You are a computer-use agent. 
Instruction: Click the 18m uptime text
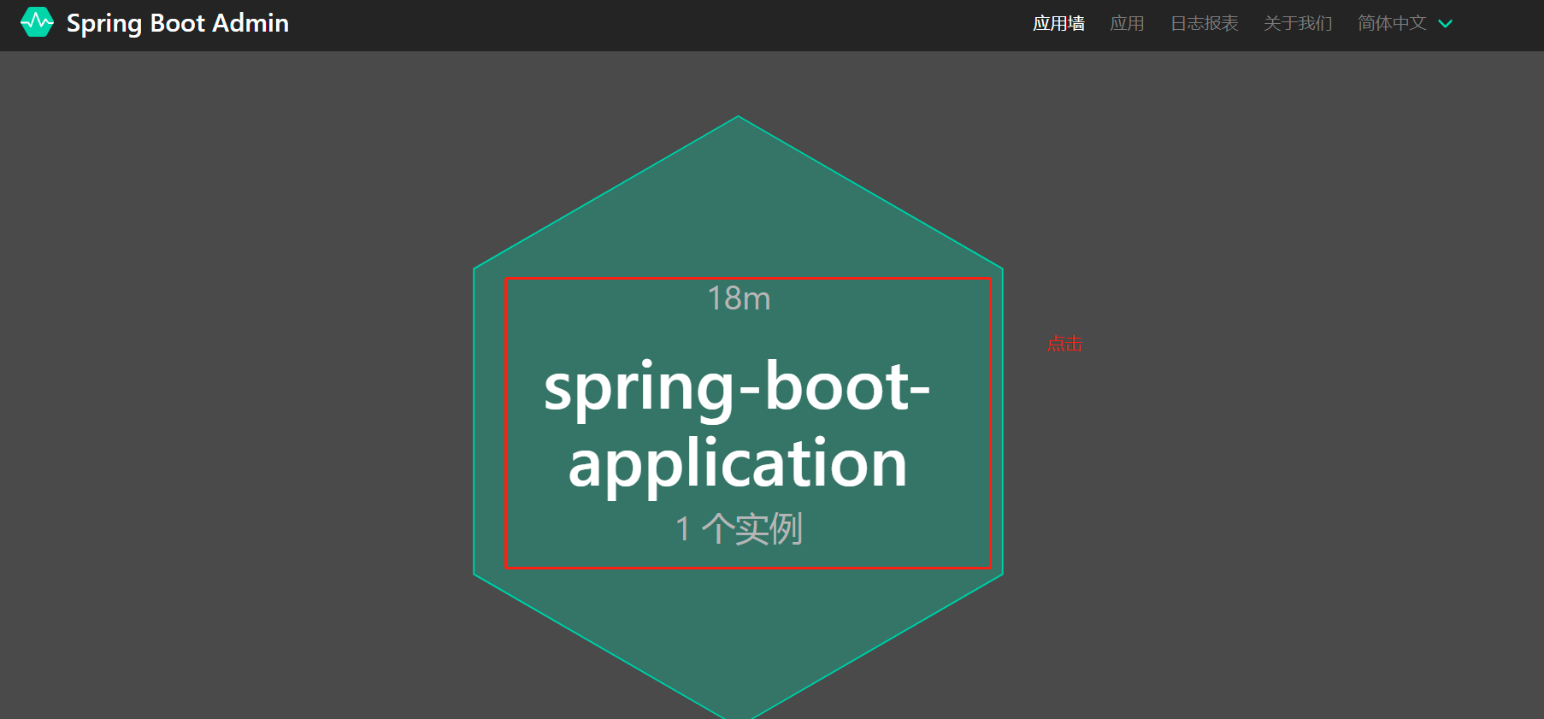[x=739, y=298]
